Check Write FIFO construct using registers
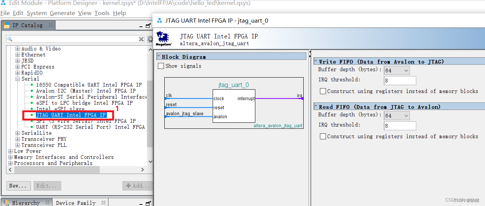This screenshot has height=206, width=485. (x=323, y=91)
